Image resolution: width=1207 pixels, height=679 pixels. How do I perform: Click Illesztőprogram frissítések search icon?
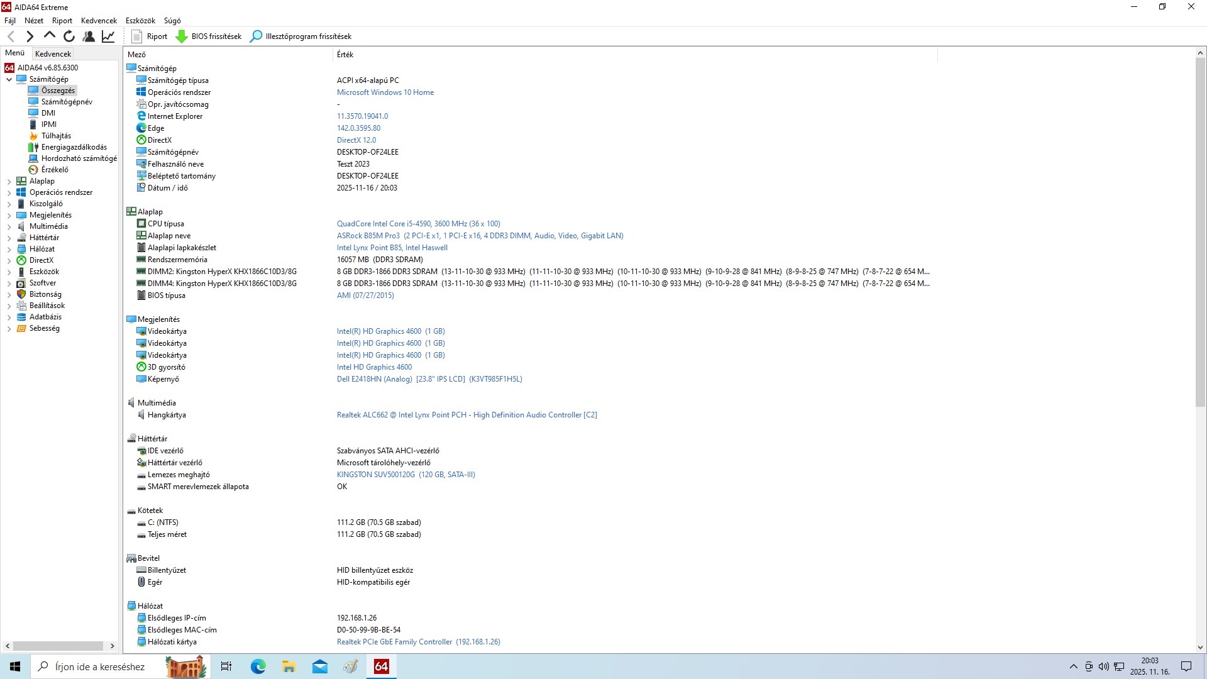click(256, 36)
